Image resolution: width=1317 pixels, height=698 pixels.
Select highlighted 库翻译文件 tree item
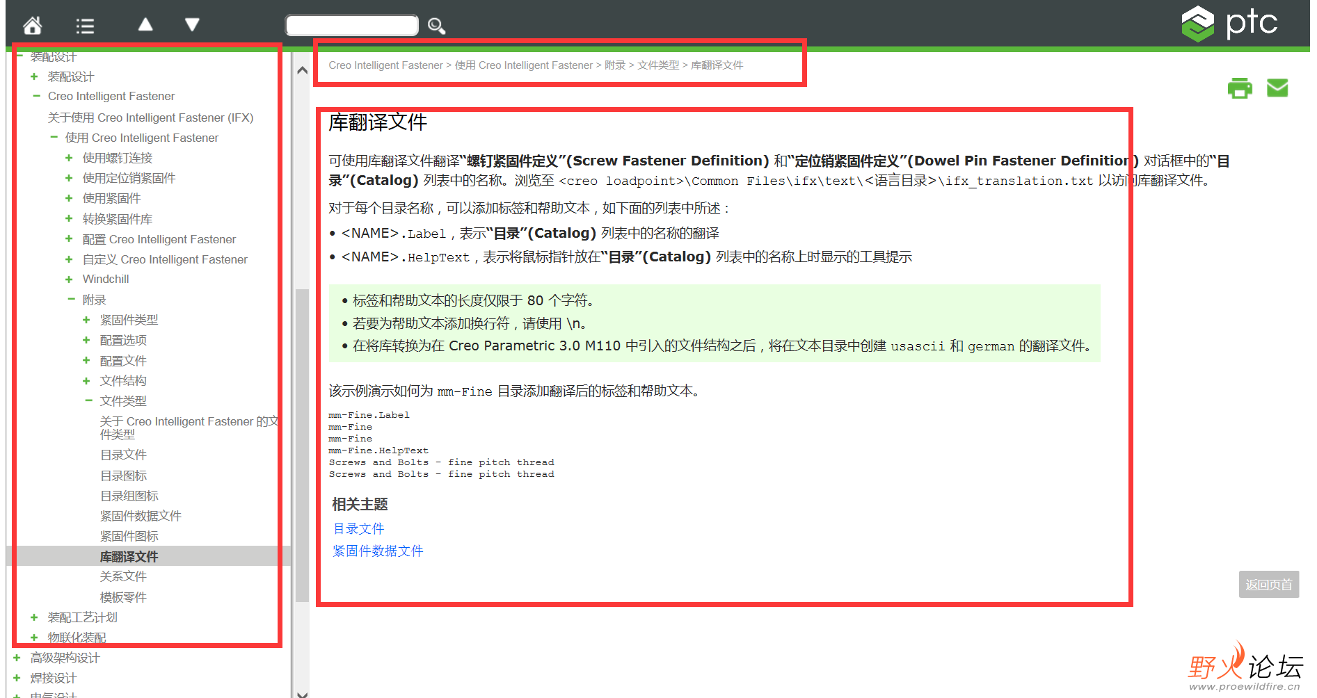(x=129, y=556)
